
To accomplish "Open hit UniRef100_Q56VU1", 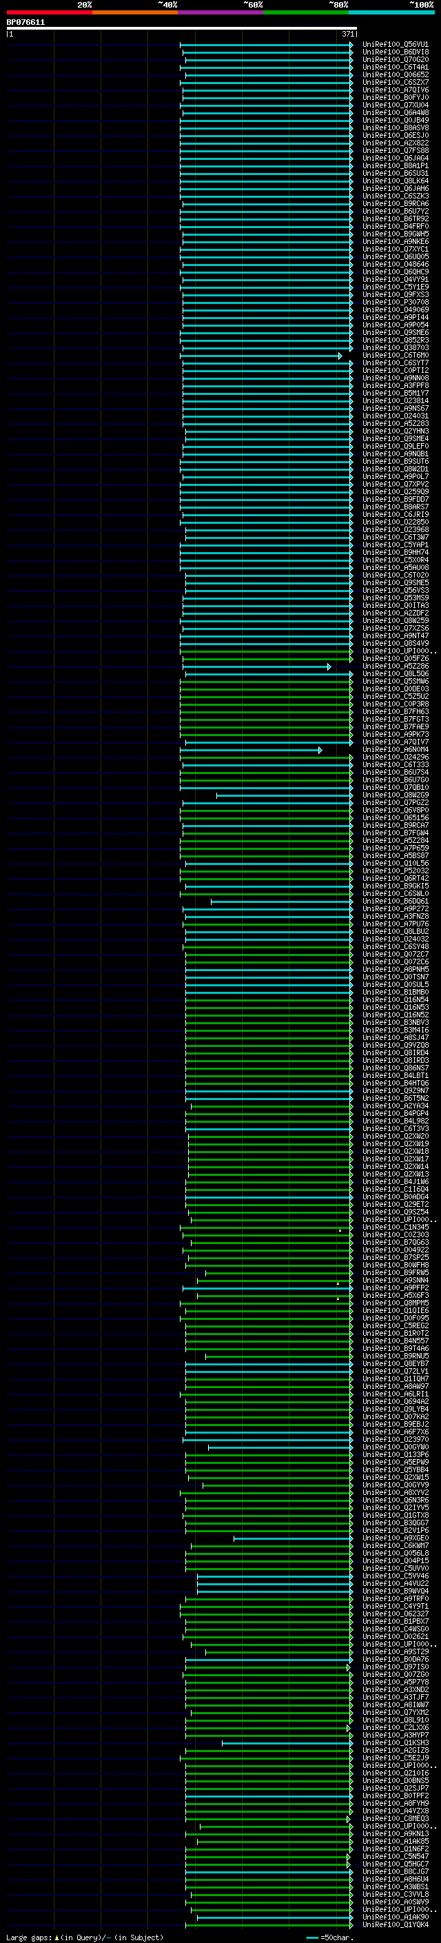I will click(x=396, y=45).
